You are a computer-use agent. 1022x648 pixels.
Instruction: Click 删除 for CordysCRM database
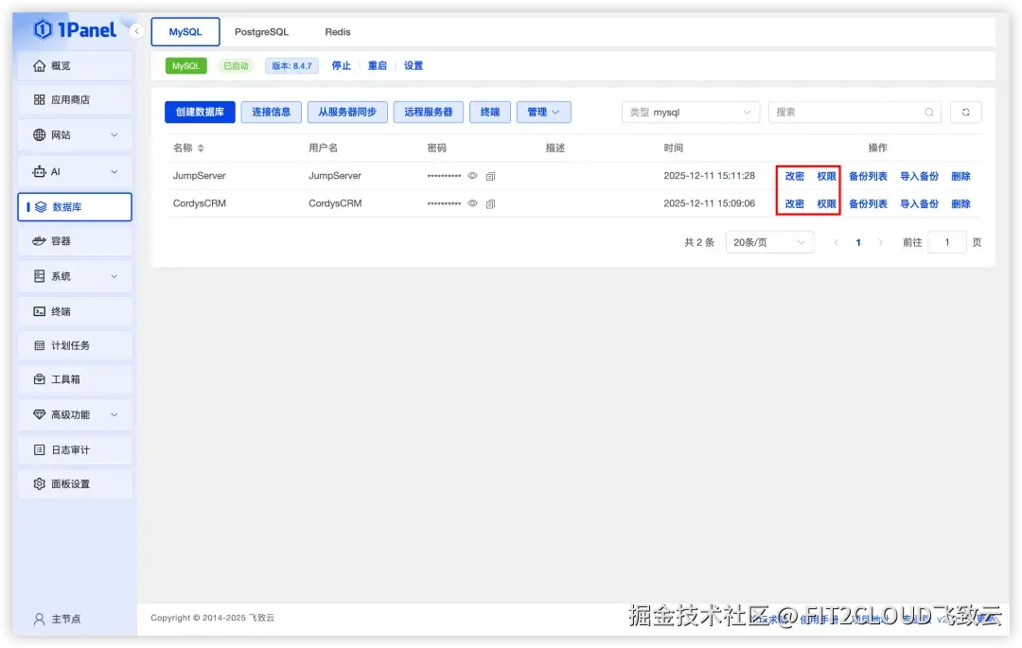[960, 203]
